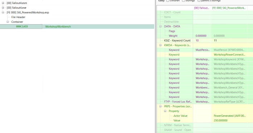
Task: Select the SNAM - Sound - Open row
Action: 178,130
